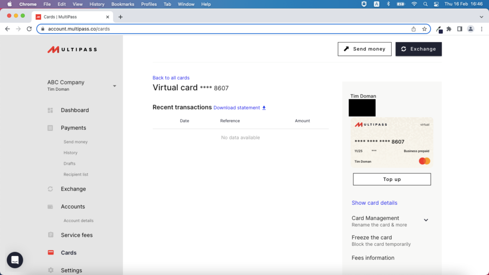This screenshot has height=275, width=489.
Task: Click the Exchange arrows icon in sidebar
Action: click(50, 189)
